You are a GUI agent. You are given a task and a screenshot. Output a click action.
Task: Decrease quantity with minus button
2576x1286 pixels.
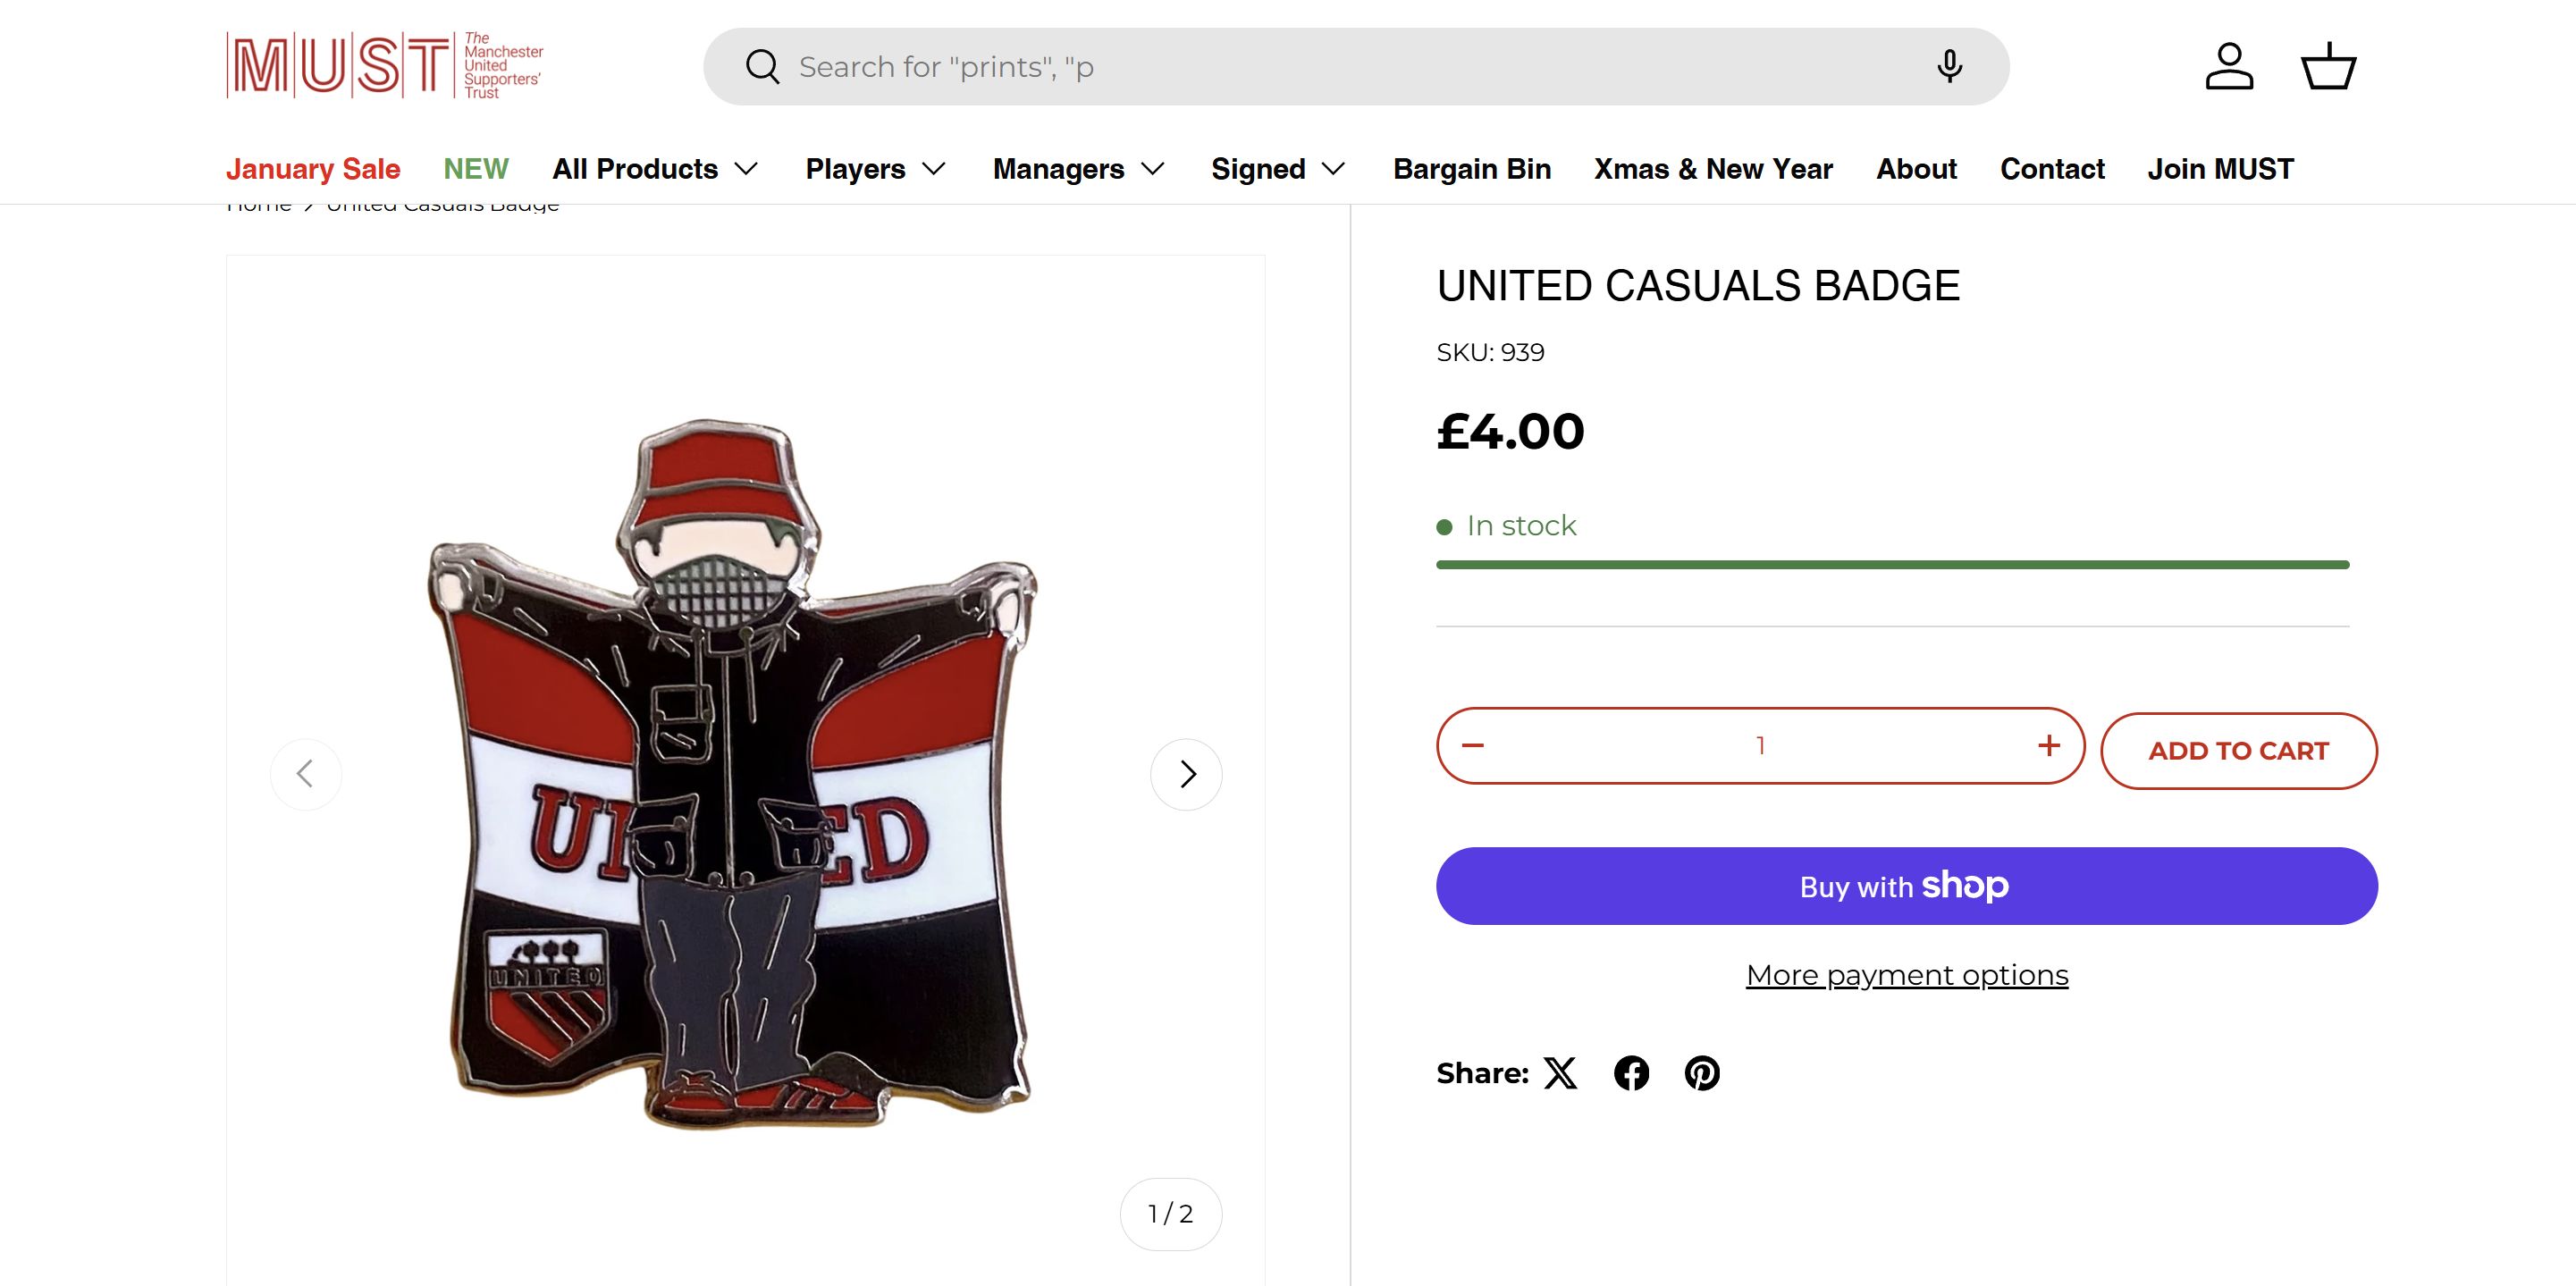(1473, 746)
